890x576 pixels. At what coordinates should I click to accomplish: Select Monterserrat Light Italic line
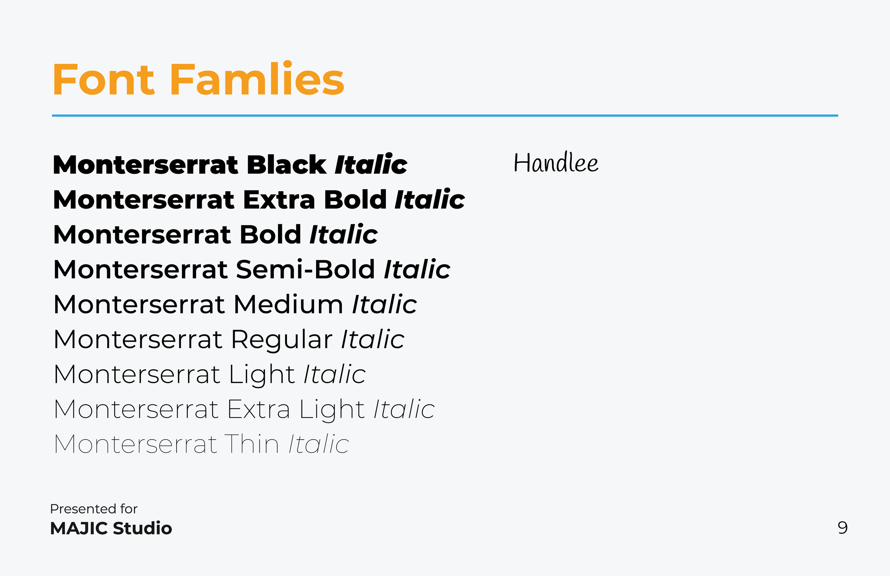[210, 375]
